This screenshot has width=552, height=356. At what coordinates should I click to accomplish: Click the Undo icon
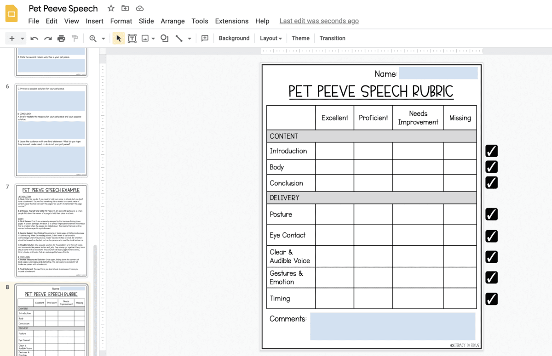pos(34,38)
